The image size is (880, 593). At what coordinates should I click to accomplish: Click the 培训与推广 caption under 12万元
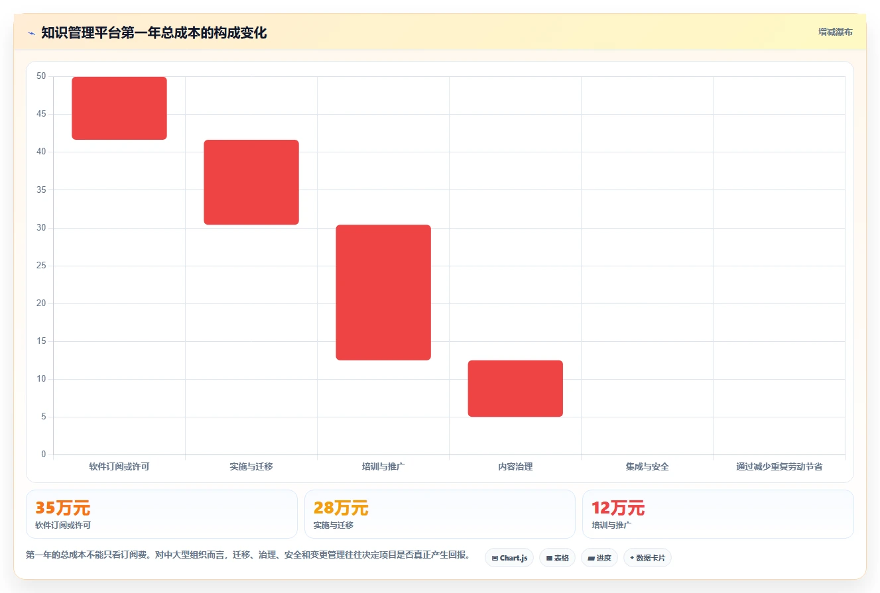pyautogui.click(x=611, y=525)
